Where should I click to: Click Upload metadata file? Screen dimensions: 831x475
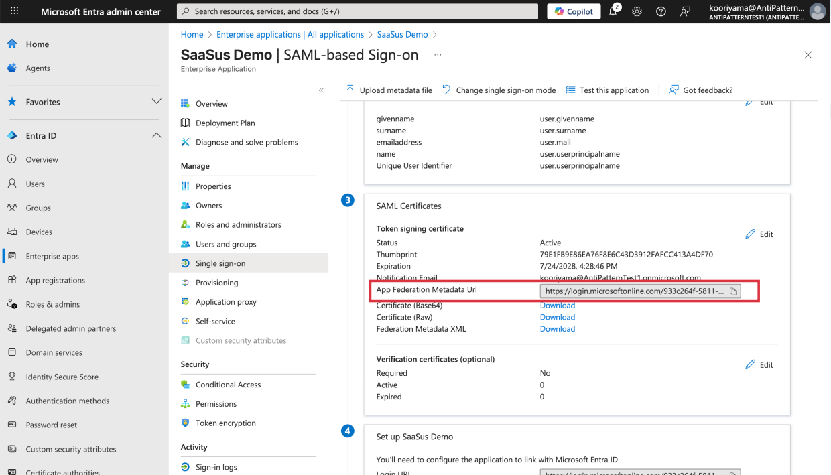(x=389, y=90)
